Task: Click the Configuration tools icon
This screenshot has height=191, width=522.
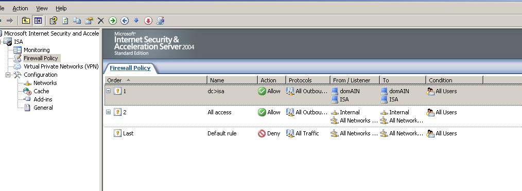Action: tap(18, 75)
